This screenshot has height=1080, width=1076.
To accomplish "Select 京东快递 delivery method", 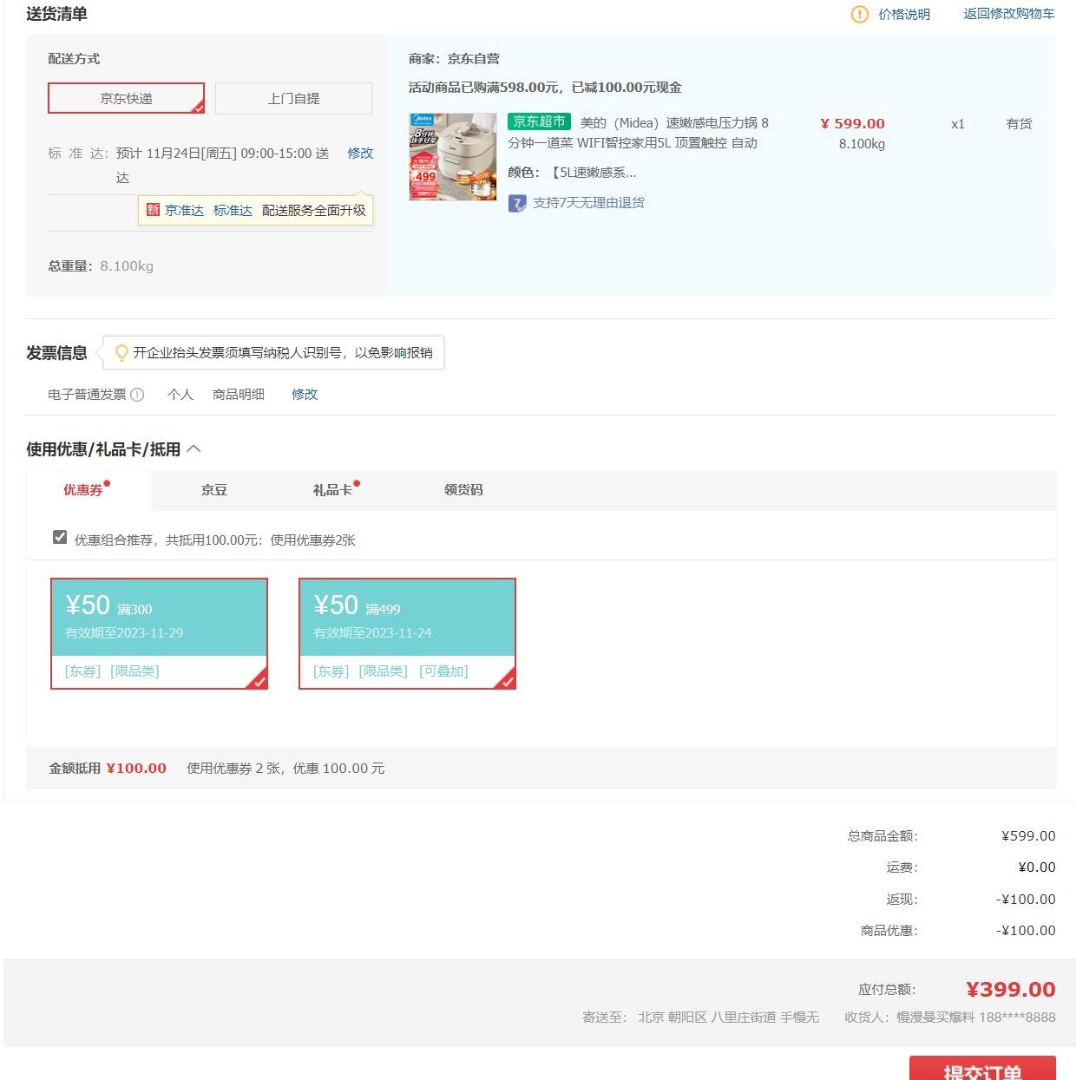I will coord(126,98).
